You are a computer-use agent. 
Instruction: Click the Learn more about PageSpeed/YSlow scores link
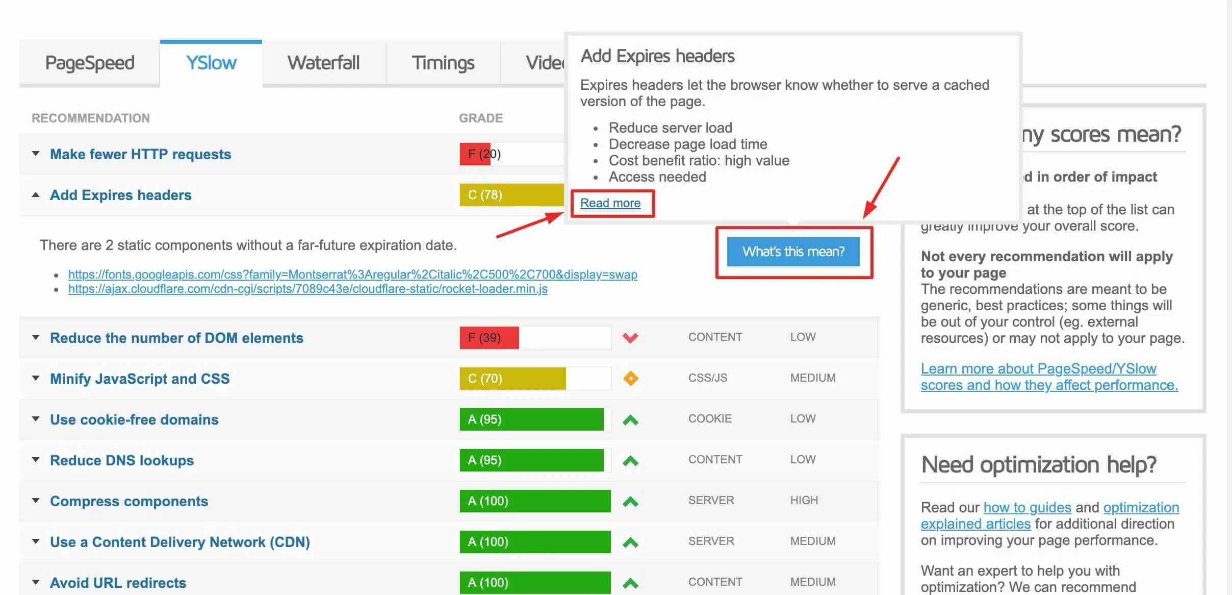point(1038,377)
